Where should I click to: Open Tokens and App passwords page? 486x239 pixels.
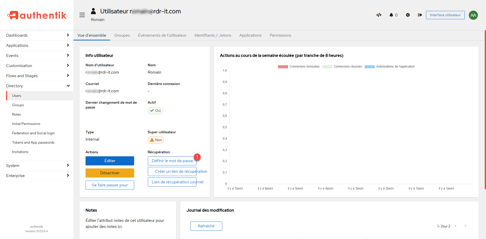point(33,142)
